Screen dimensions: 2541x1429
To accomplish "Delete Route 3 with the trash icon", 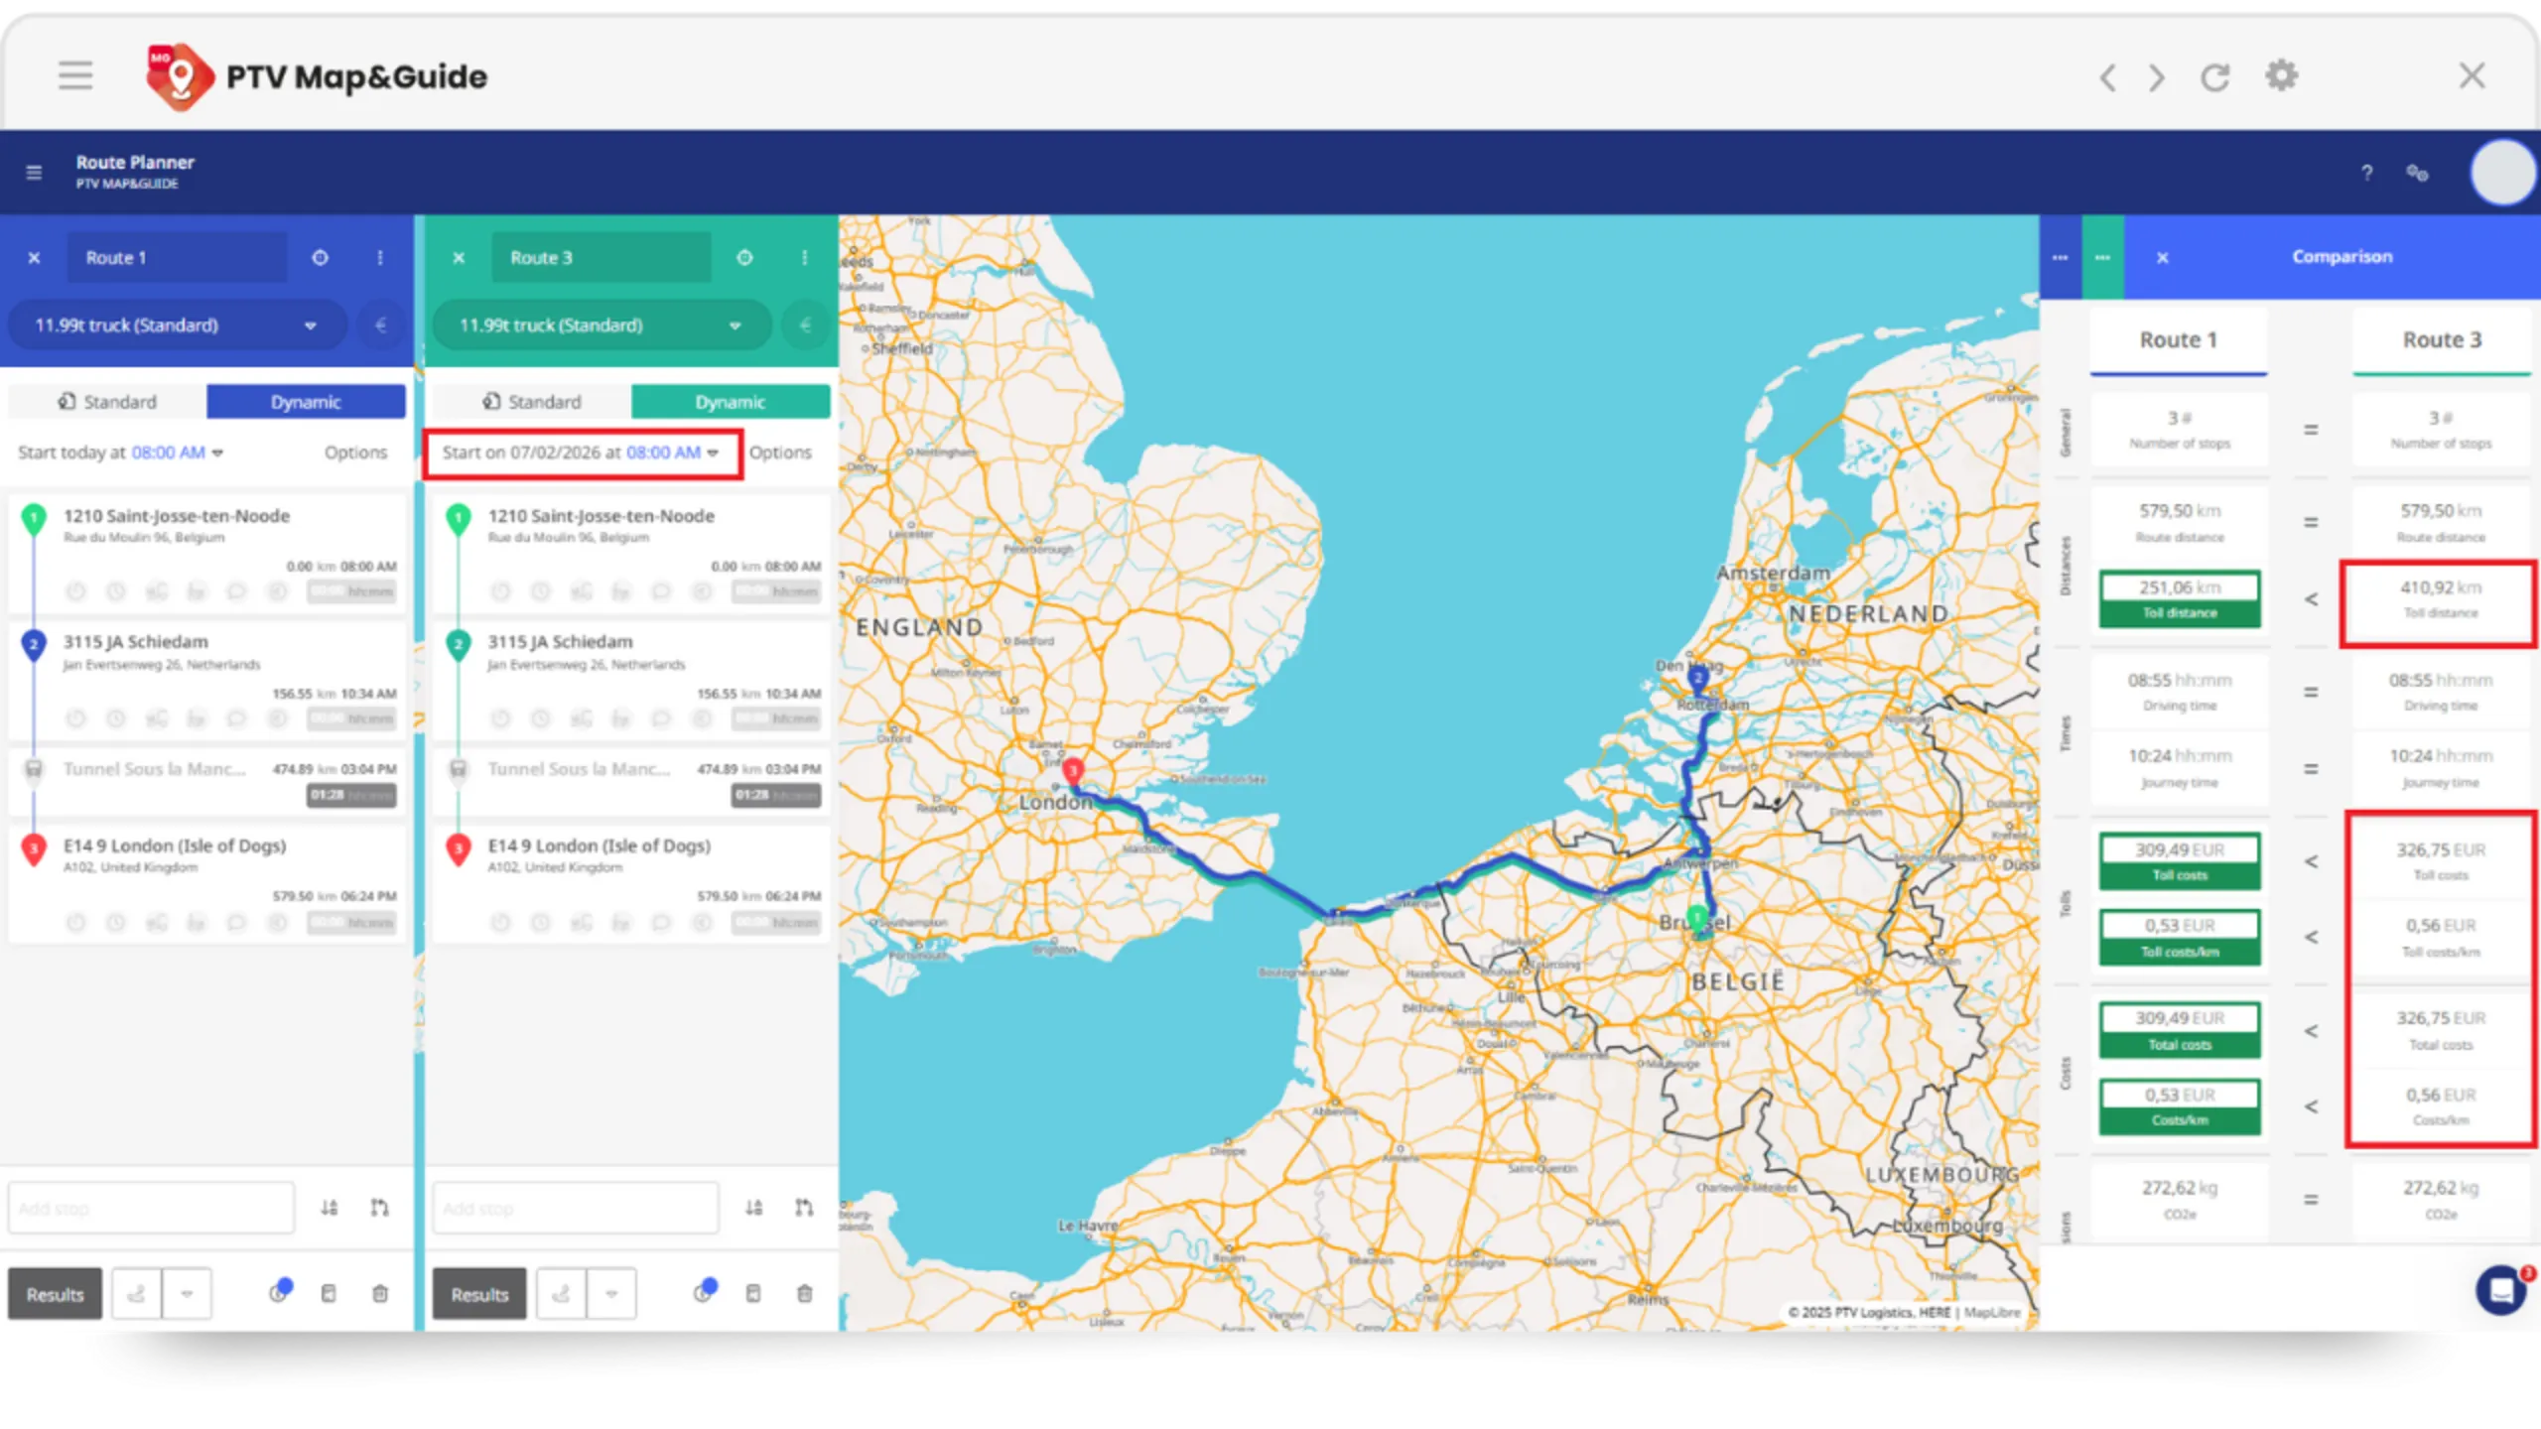I will pyautogui.click(x=804, y=1293).
